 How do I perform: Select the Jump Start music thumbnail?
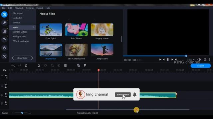coord(102,50)
